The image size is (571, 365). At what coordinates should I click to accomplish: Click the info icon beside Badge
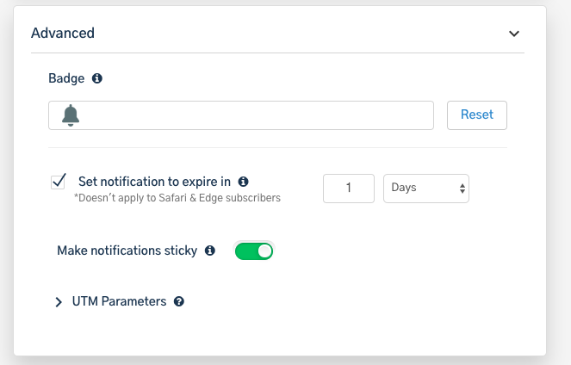coord(97,78)
